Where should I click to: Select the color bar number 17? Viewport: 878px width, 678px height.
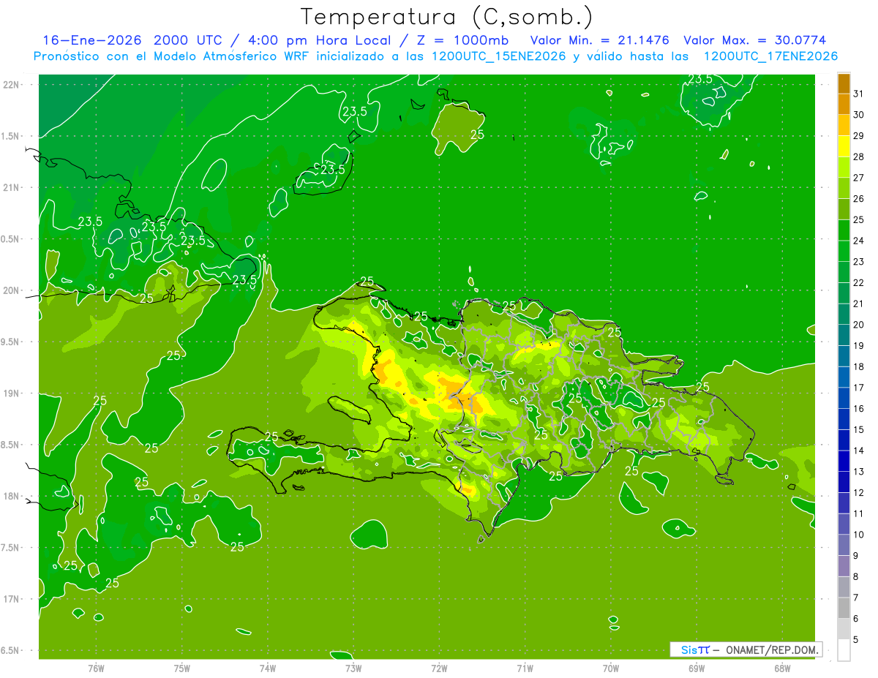pyautogui.click(x=858, y=388)
